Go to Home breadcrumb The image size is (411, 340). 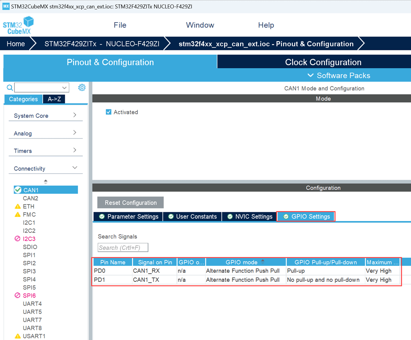(16, 44)
